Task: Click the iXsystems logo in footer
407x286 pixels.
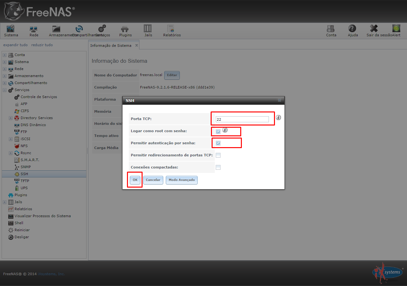Action: pyautogui.click(x=388, y=272)
